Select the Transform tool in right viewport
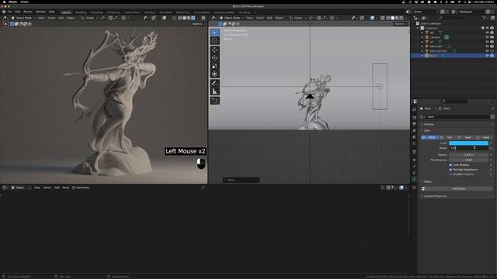Image resolution: width=497 pixels, height=279 pixels. pyautogui.click(x=214, y=74)
